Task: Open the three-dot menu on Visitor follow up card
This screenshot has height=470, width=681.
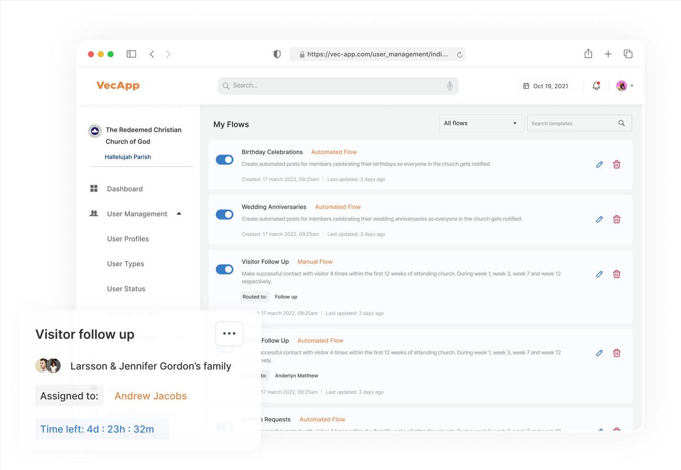Action: [x=229, y=334]
